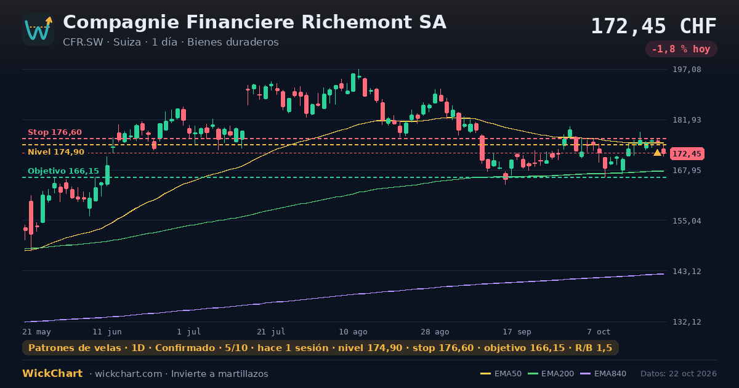Click the EMA840 legend swatch
Image resolution: width=739 pixels, height=388 pixels.
coord(586,374)
